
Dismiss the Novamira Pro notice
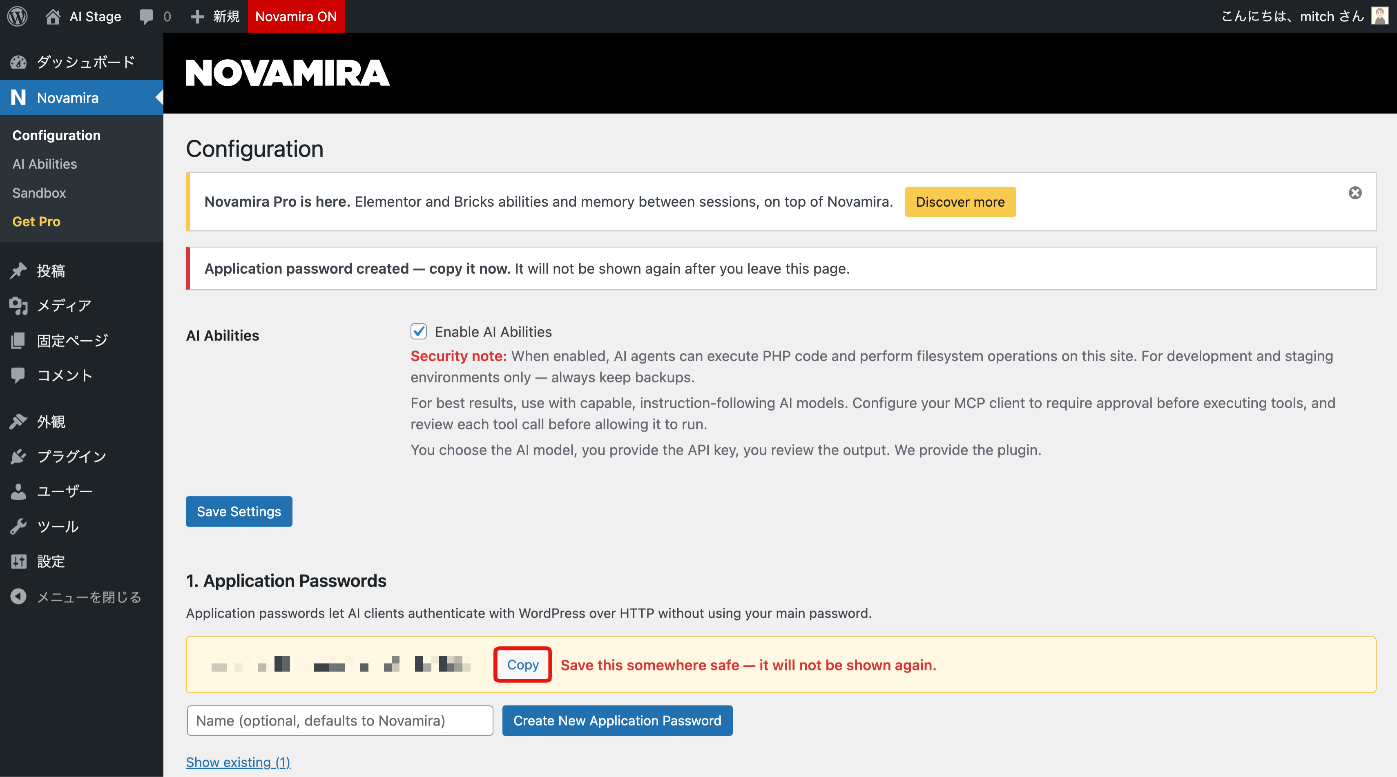tap(1355, 193)
